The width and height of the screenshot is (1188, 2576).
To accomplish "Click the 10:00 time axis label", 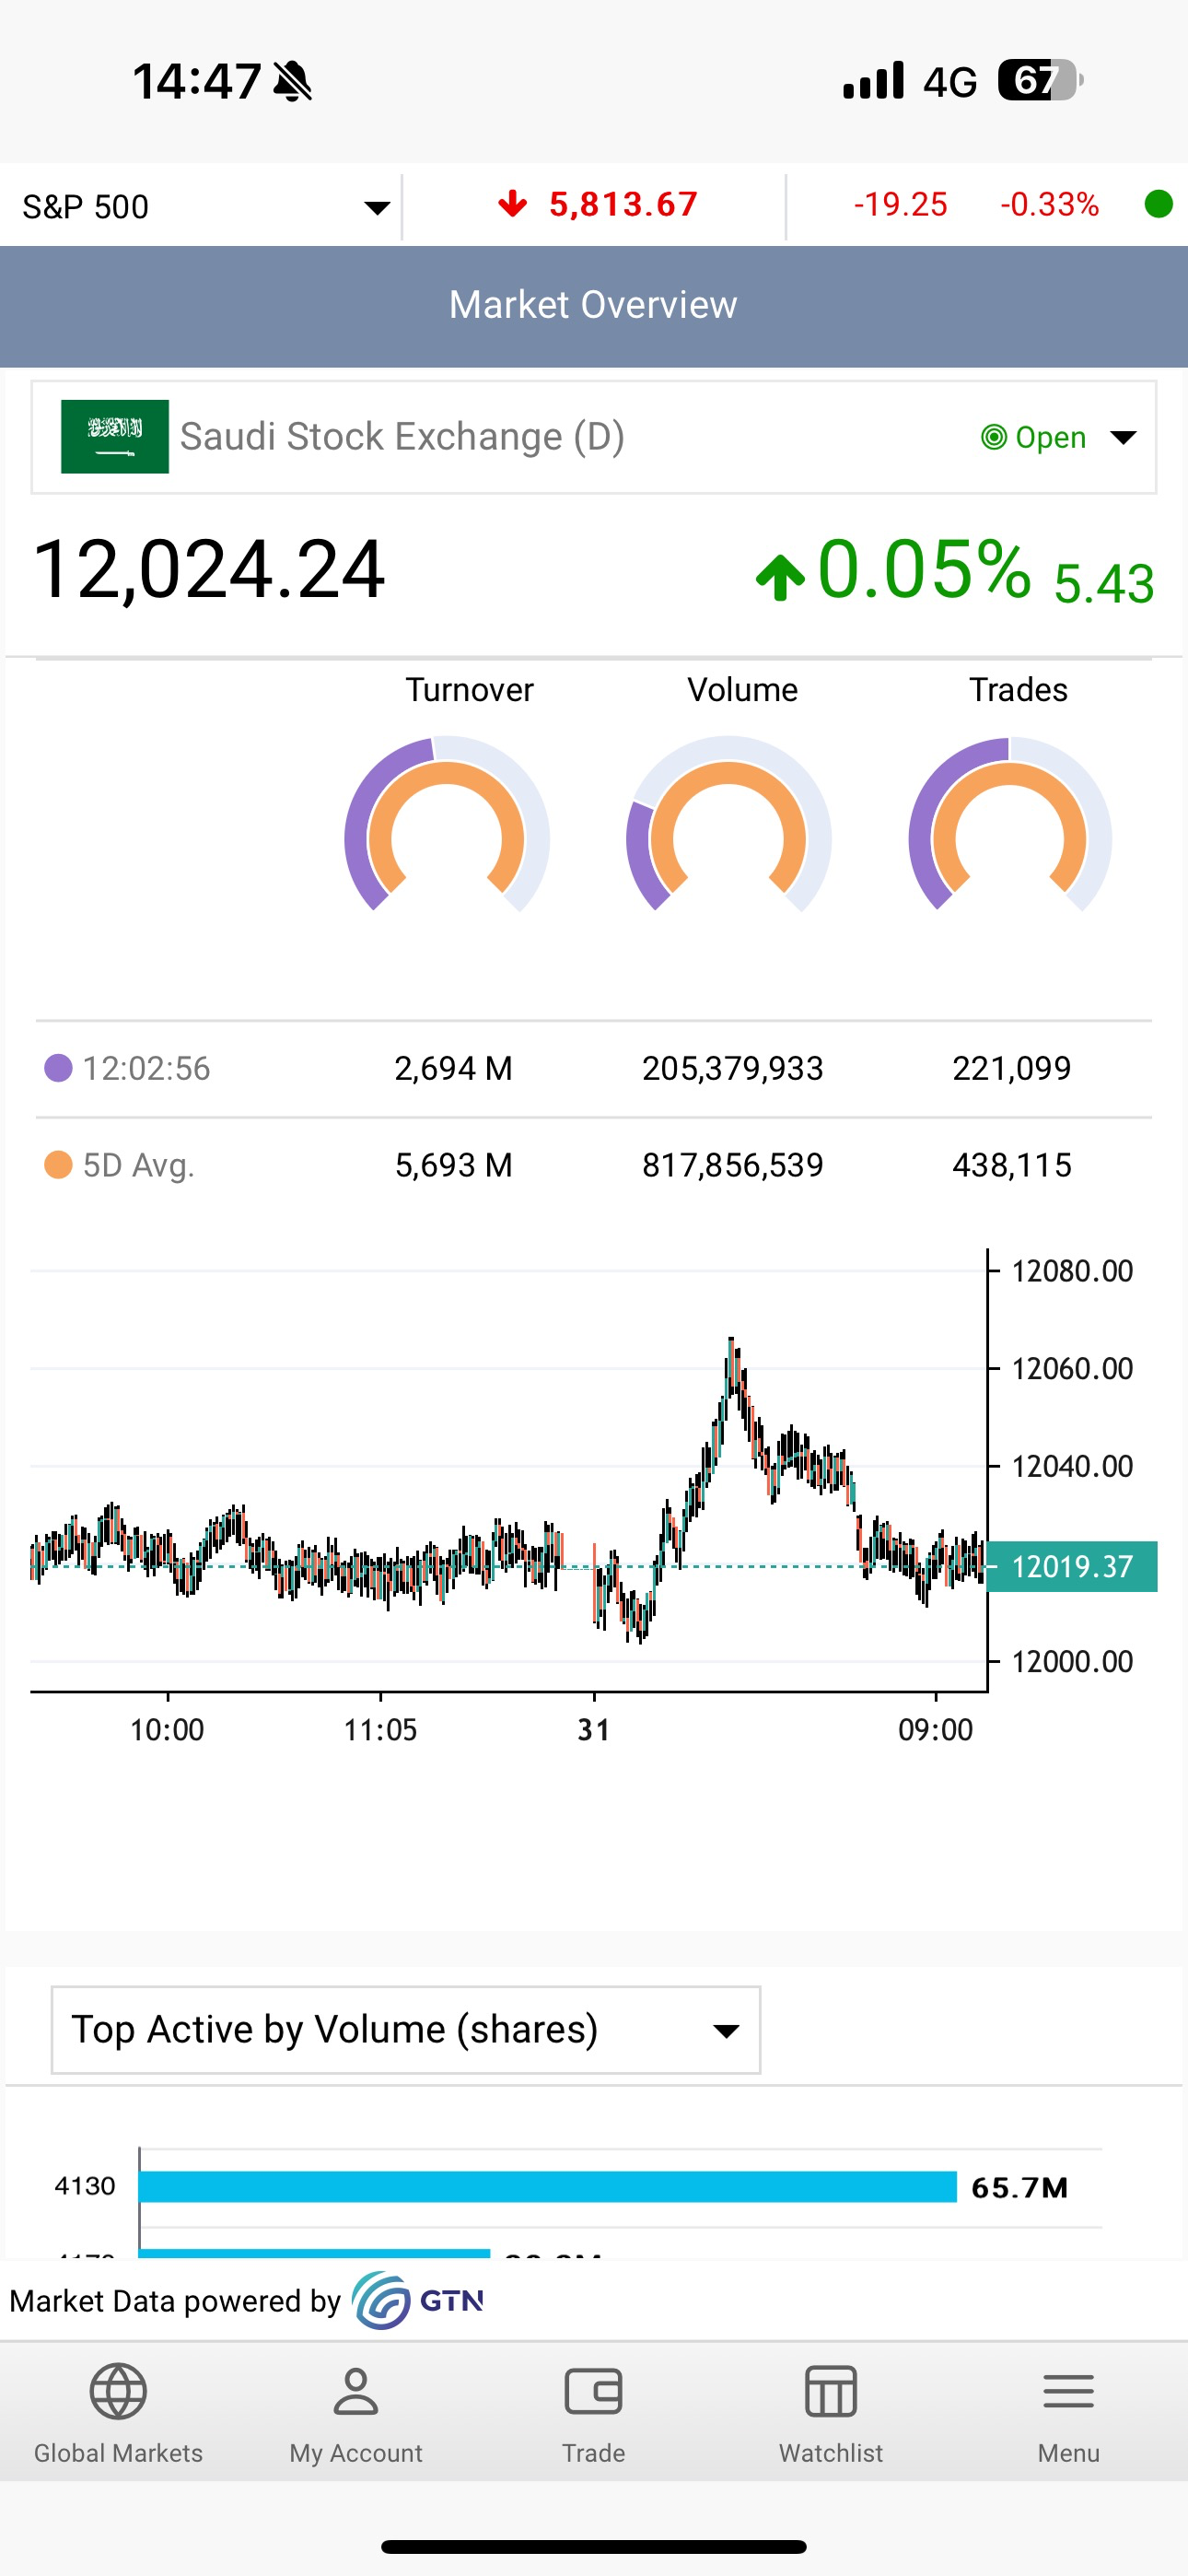I will pos(167,1729).
